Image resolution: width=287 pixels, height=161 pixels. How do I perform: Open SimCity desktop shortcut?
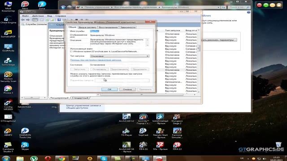point(143,119)
